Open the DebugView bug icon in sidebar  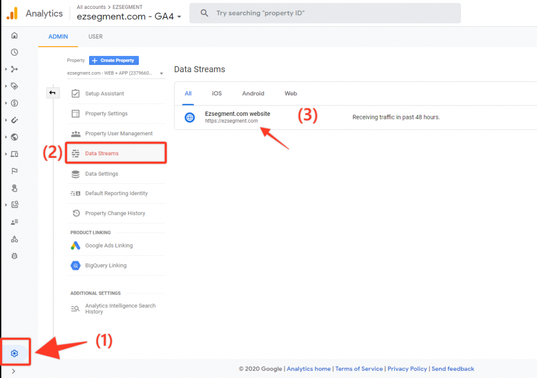[x=14, y=256]
